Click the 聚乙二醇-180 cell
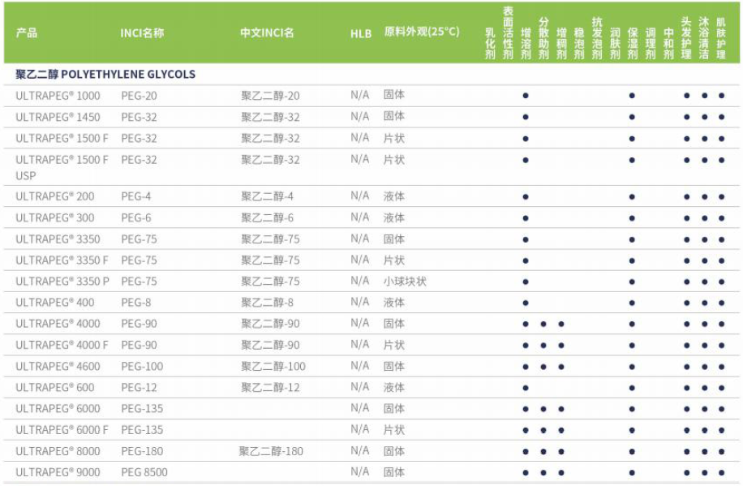The image size is (743, 486). click(271, 451)
